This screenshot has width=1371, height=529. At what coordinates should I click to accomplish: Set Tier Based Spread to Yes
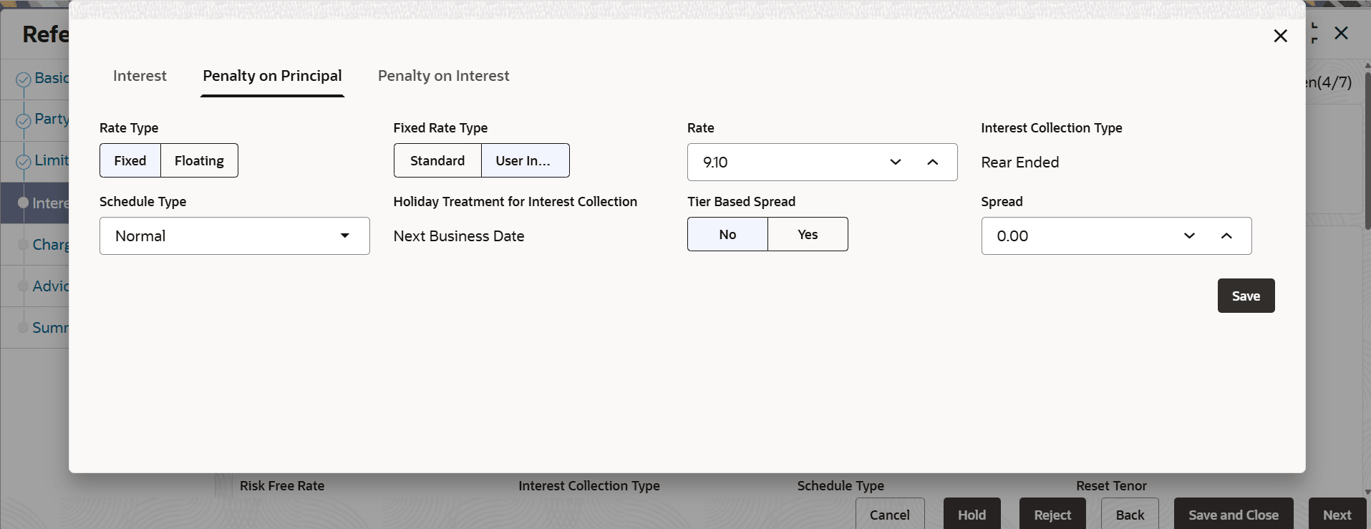[x=808, y=234]
